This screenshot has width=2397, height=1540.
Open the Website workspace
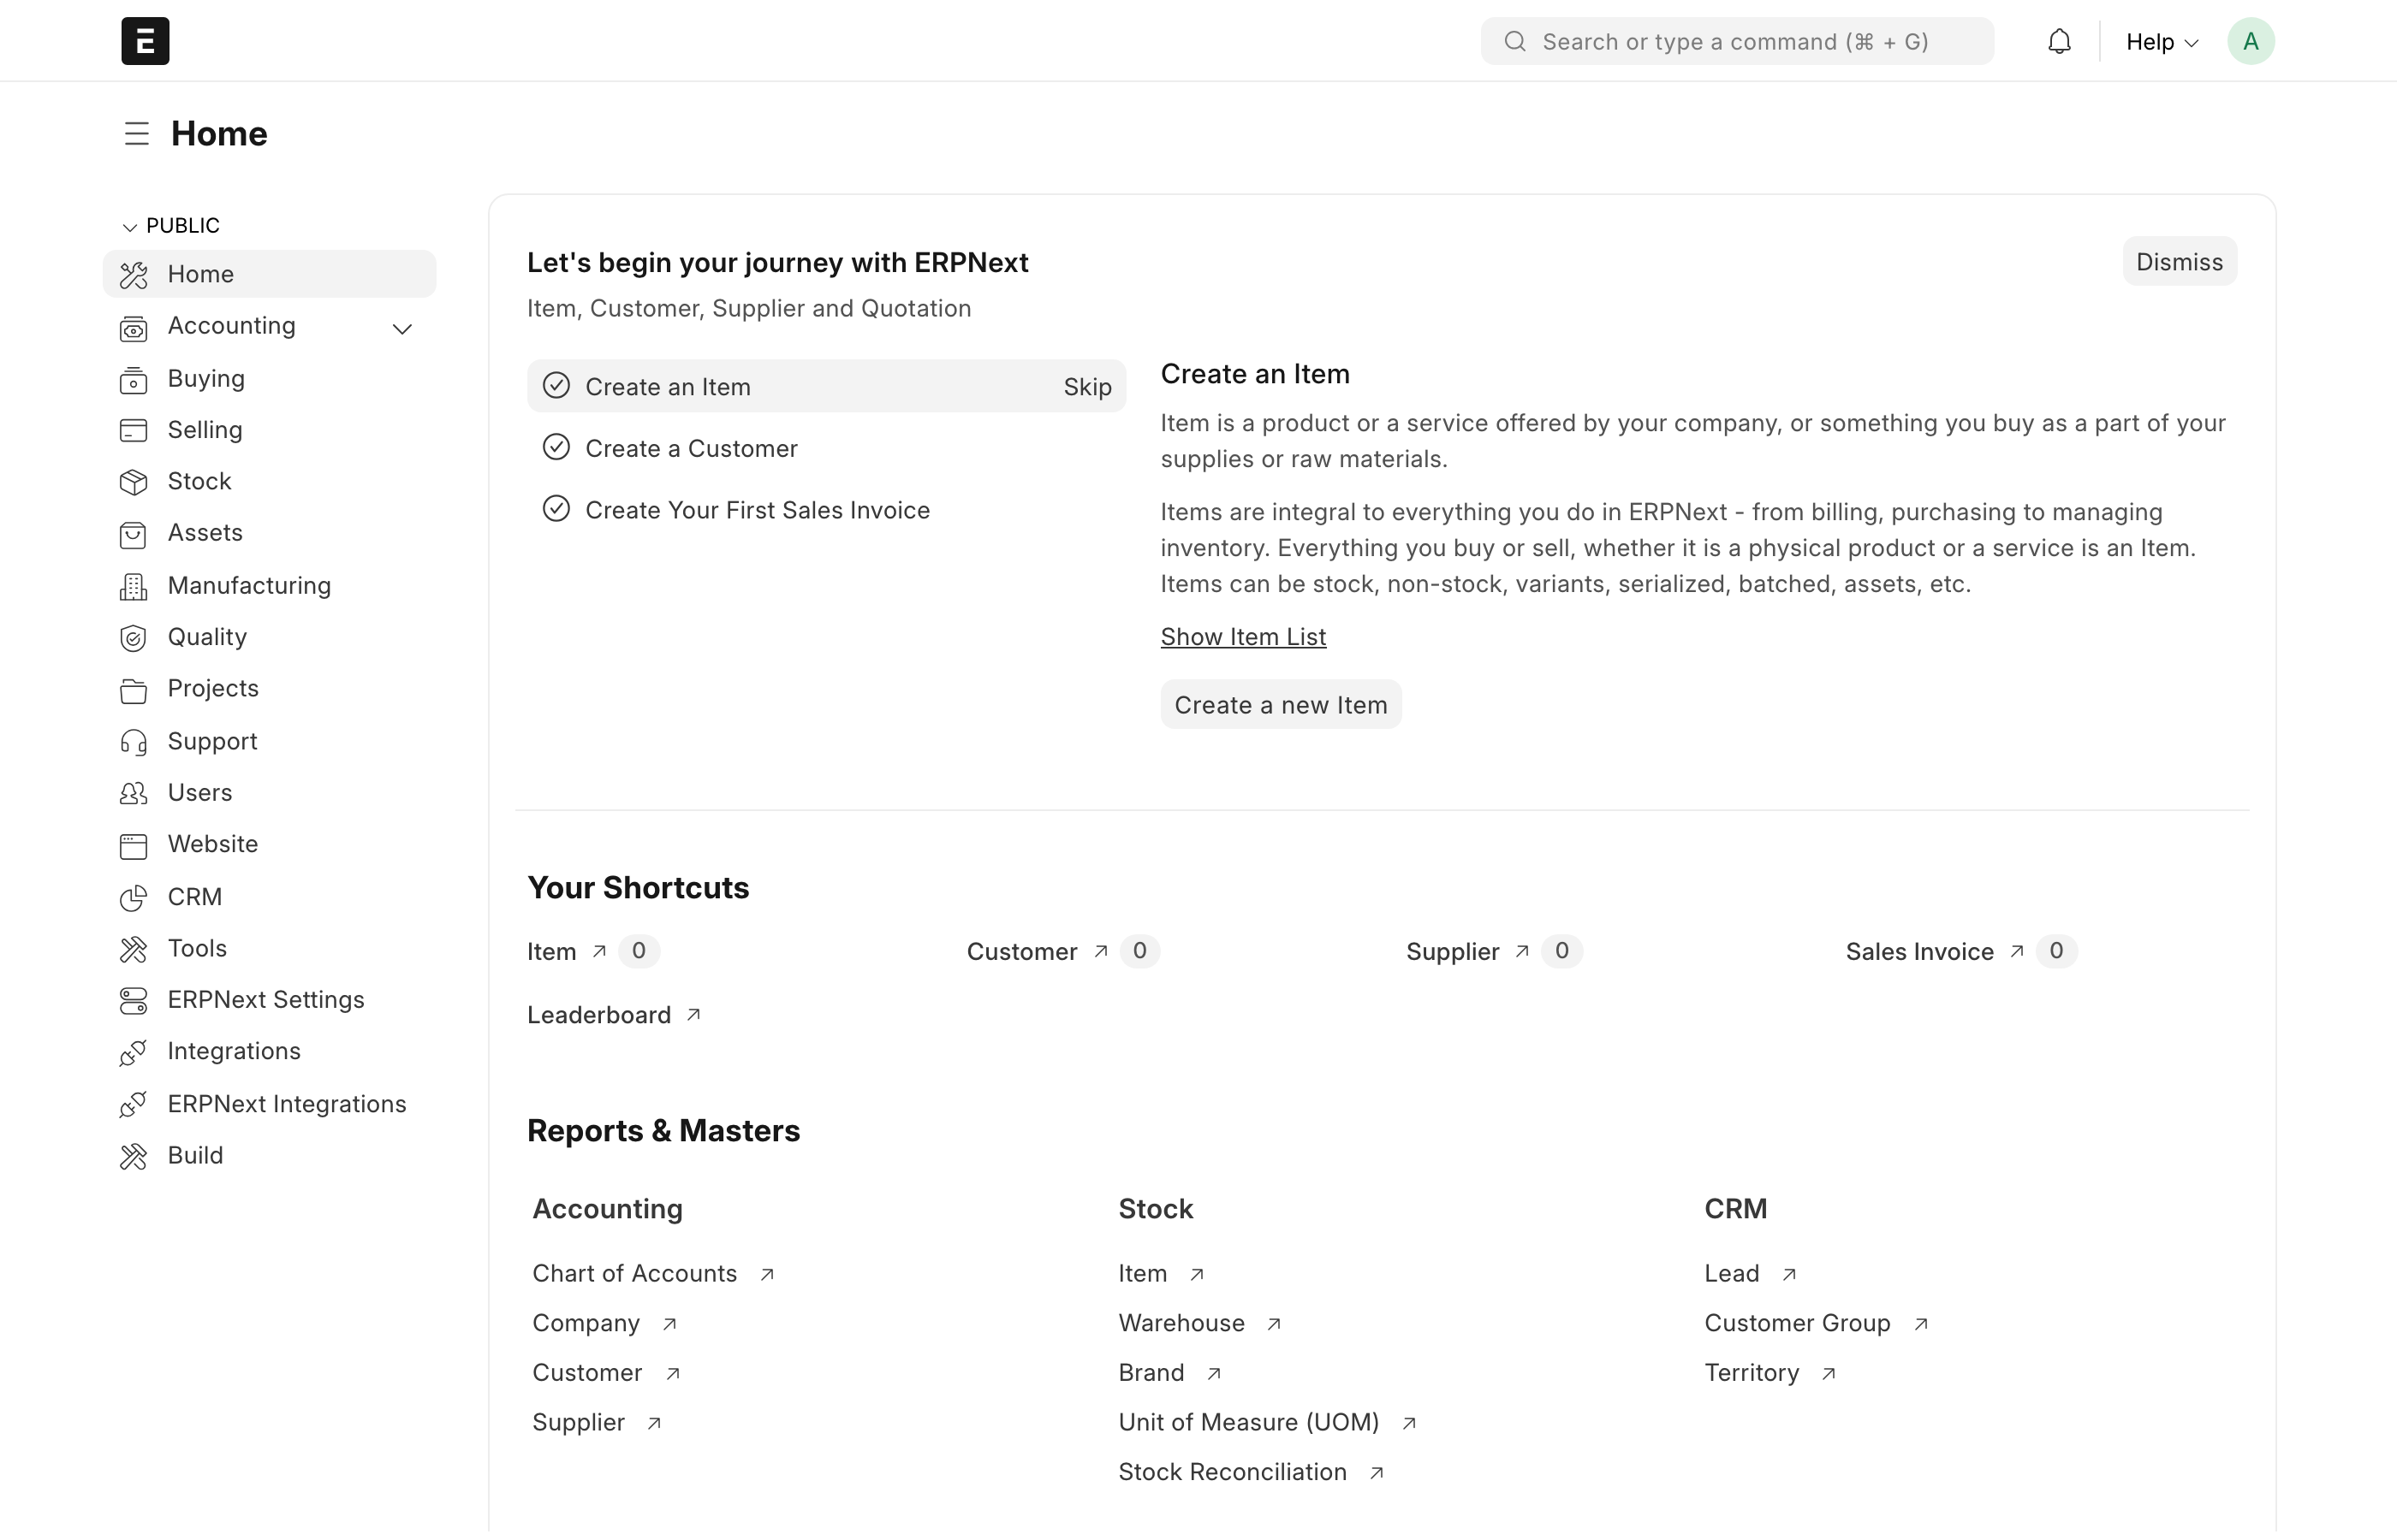coord(269,845)
